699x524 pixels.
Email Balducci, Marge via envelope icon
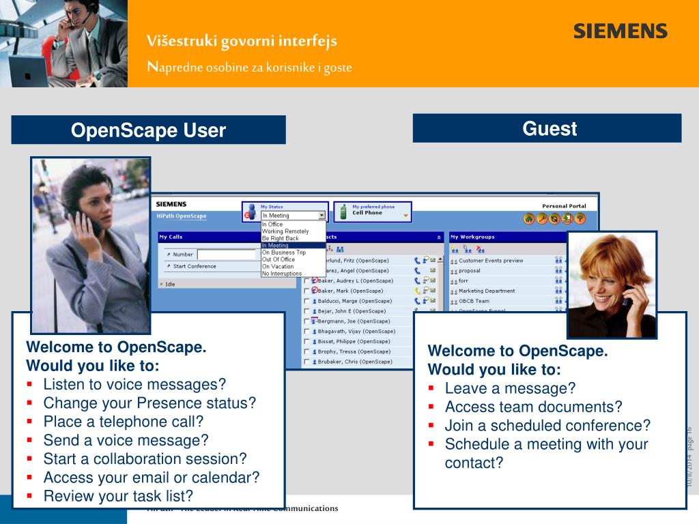click(x=433, y=301)
